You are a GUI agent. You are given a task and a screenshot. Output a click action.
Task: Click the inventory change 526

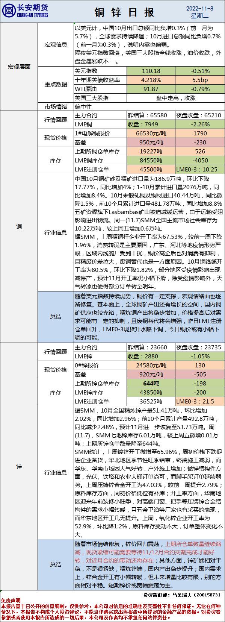[199, 152]
